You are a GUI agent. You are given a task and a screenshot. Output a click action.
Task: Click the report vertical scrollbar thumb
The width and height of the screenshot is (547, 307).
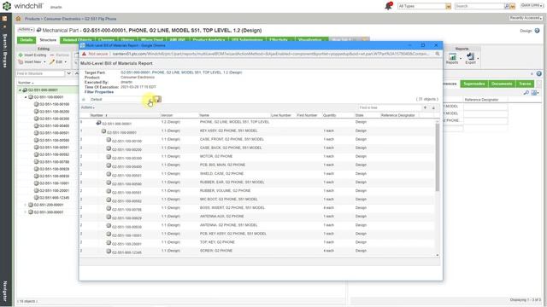coord(437,157)
